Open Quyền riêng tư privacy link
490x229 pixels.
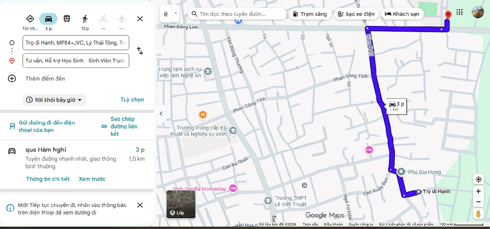pyautogui.click(x=361, y=224)
